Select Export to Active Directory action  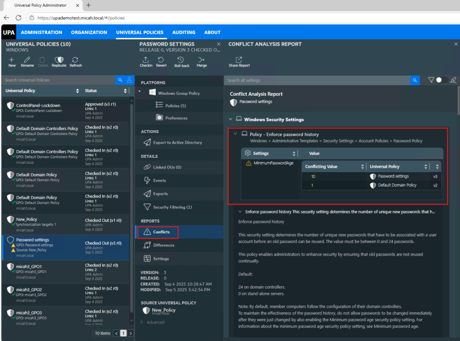(x=177, y=143)
